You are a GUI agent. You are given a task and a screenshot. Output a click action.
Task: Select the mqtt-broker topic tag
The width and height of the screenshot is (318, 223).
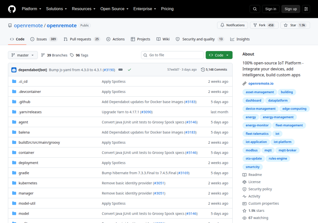[x=287, y=150]
